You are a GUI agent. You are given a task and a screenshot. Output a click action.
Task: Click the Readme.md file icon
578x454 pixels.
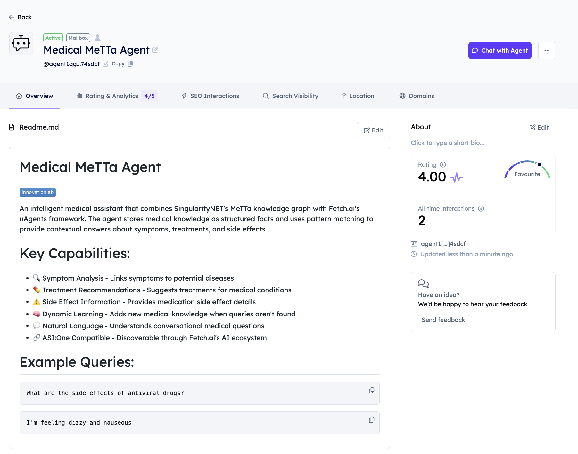[12, 127]
